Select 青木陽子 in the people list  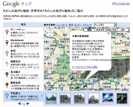23,75
